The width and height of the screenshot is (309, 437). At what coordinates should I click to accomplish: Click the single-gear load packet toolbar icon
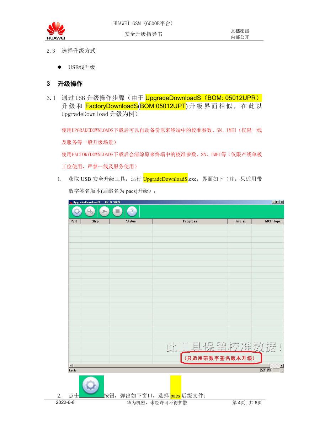coord(77,211)
